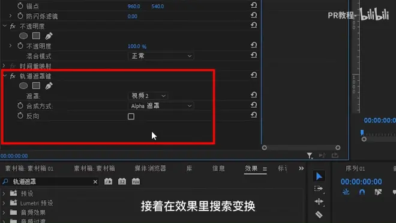Click timeline timecode 00:00:00:00 in 序列 01
The image size is (396, 223).
361,182
